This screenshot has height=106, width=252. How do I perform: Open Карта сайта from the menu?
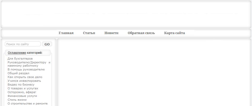(x=174, y=33)
